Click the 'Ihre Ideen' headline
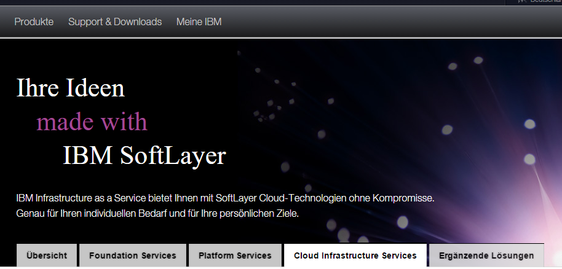The height and width of the screenshot is (269, 562). tap(71, 88)
